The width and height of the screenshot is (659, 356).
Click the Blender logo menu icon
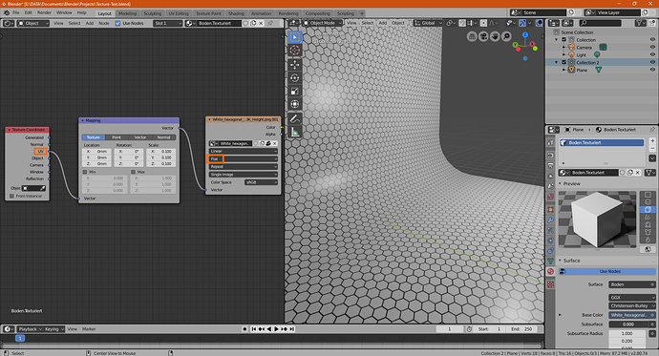pyautogui.click(x=7, y=12)
